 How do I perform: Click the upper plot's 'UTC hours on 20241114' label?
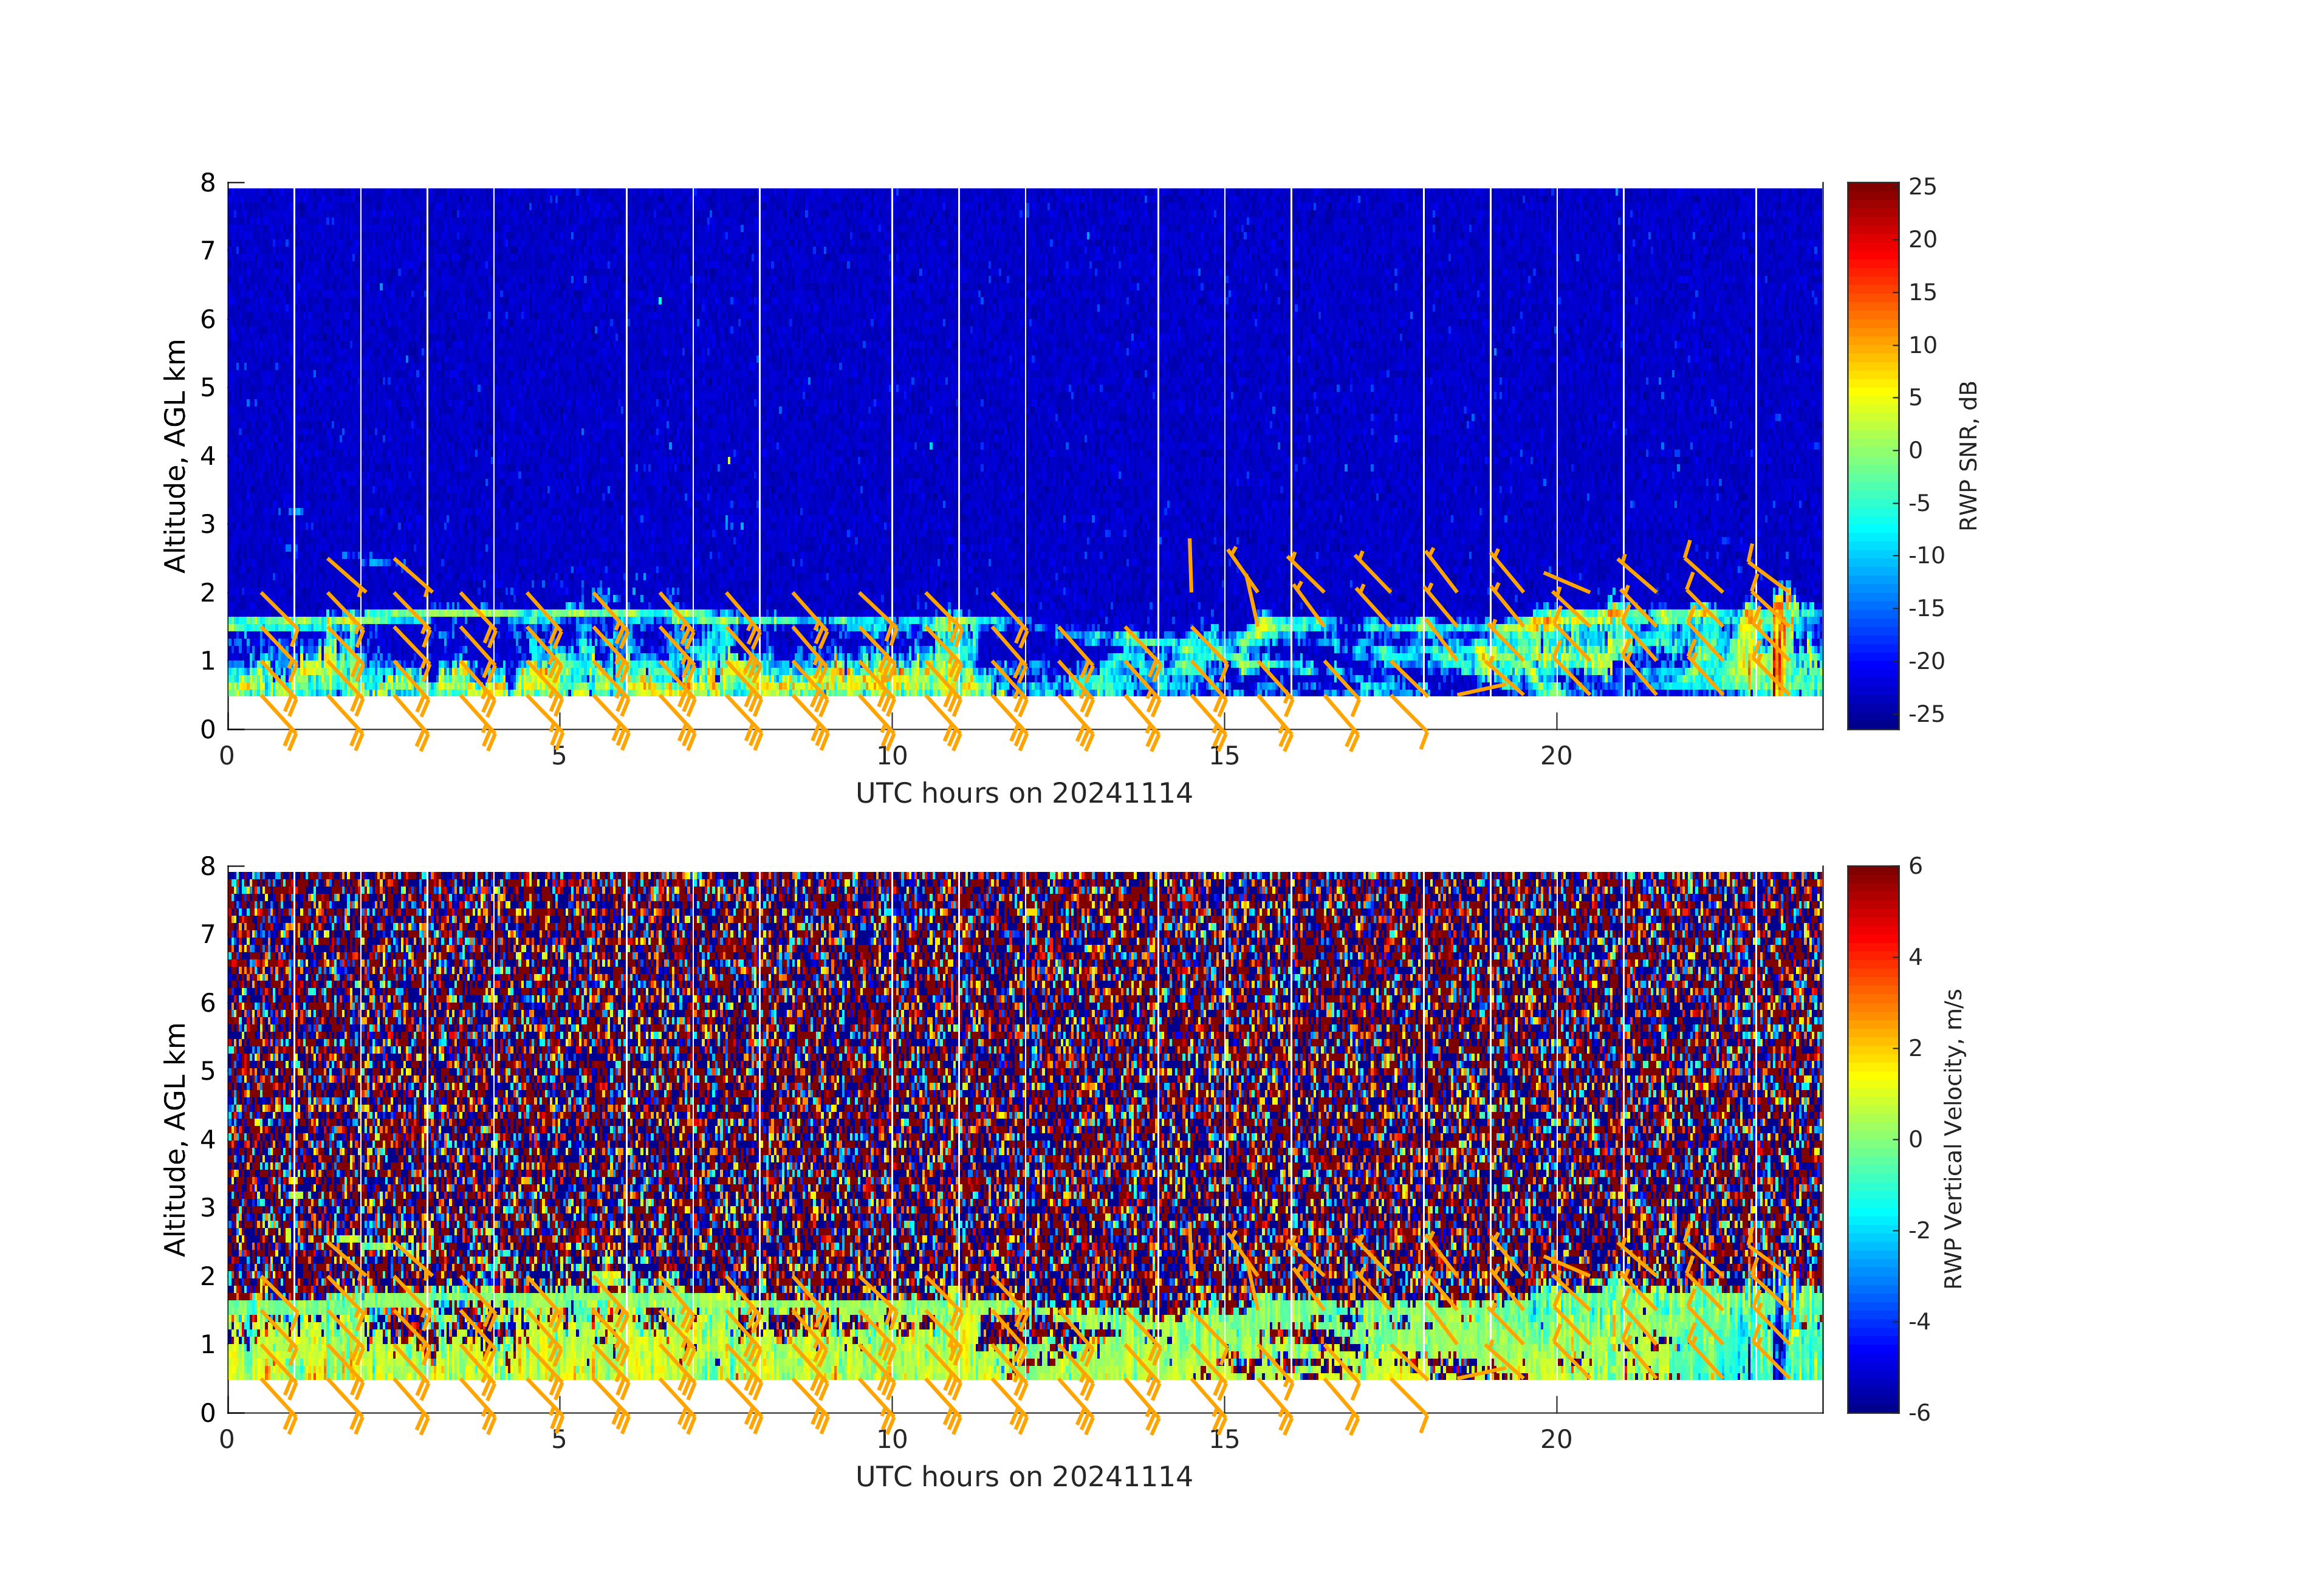point(1024,794)
